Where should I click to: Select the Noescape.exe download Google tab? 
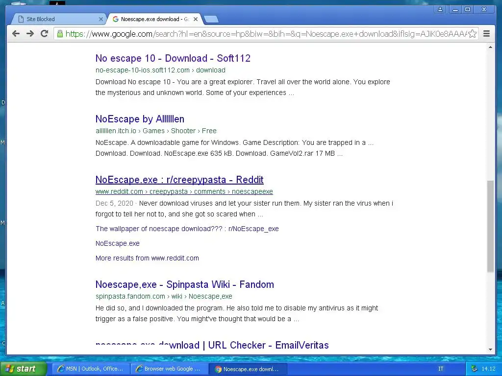click(x=153, y=19)
